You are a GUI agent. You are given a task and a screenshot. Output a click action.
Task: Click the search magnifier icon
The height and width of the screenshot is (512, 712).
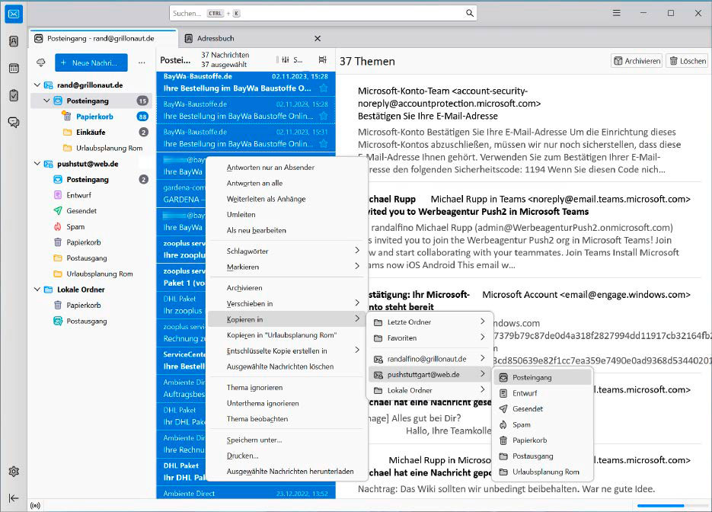point(470,13)
